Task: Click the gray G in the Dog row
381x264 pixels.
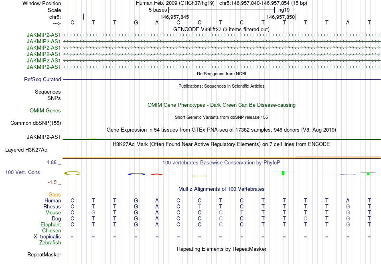Action: tap(348, 219)
